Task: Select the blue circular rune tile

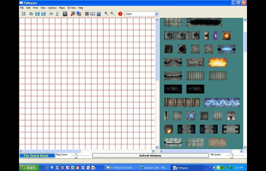Action: [191, 116]
